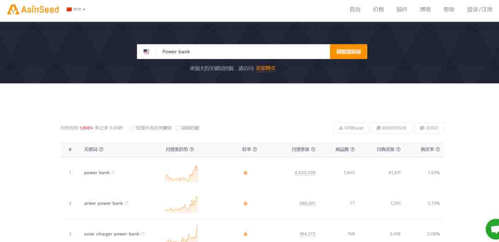The image size is (499, 242).
Task: Click help icon next to 月购买量 header
Action: [398, 149]
